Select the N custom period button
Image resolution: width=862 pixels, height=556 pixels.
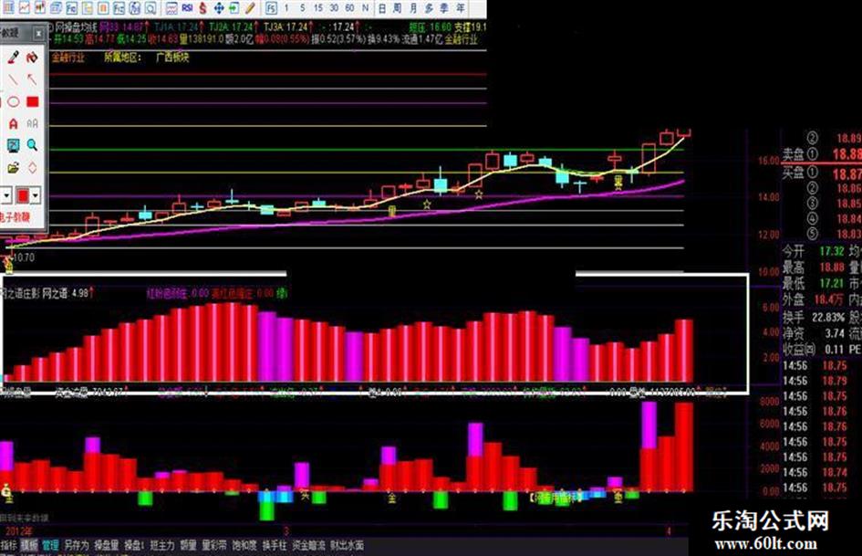pyautogui.click(x=365, y=7)
